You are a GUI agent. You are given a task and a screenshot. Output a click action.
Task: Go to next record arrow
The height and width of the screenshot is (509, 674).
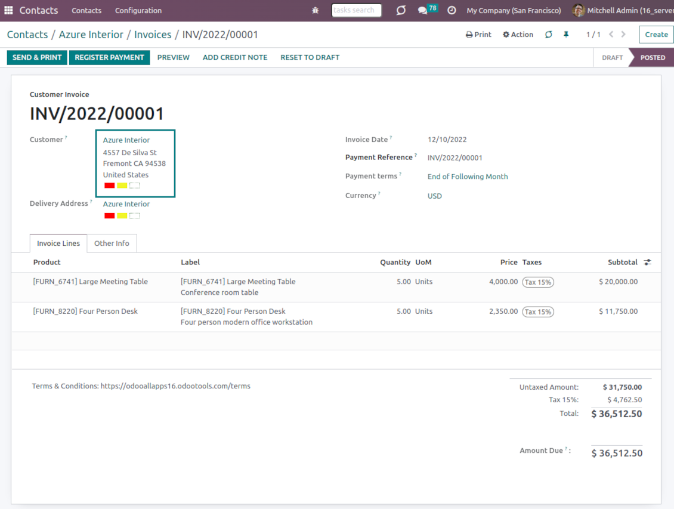tap(623, 35)
